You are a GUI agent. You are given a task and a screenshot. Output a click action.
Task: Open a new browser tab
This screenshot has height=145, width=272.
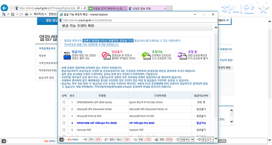(170, 8)
